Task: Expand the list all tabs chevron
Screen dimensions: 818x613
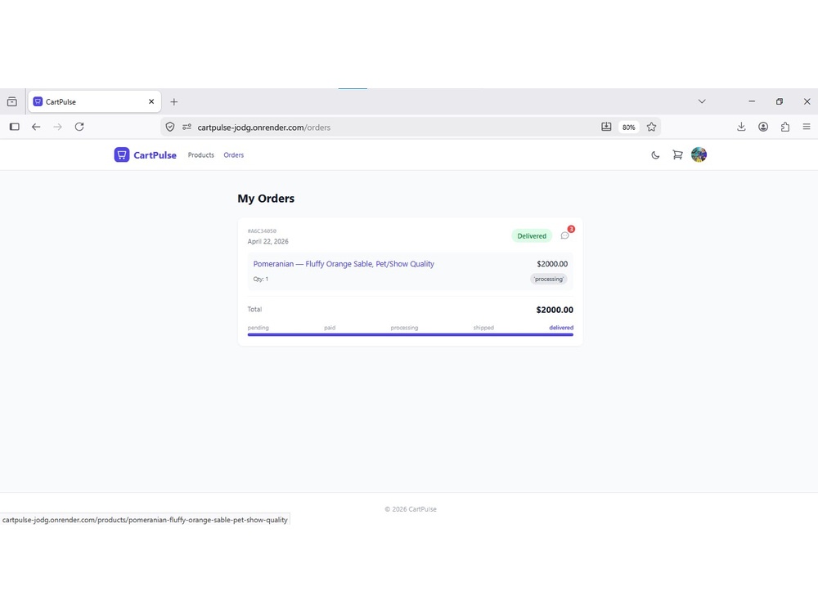Action: coord(702,101)
